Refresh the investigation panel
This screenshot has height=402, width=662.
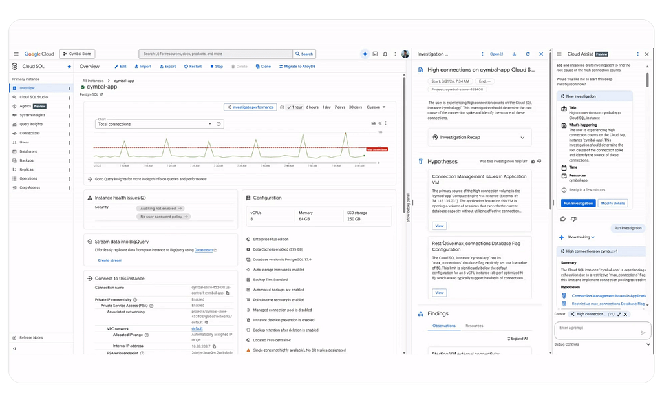pos(528,54)
